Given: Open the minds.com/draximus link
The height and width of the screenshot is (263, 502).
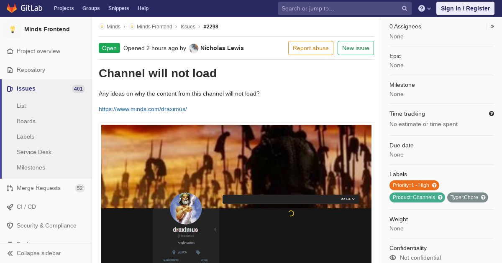Looking at the screenshot, I should pos(143,109).
